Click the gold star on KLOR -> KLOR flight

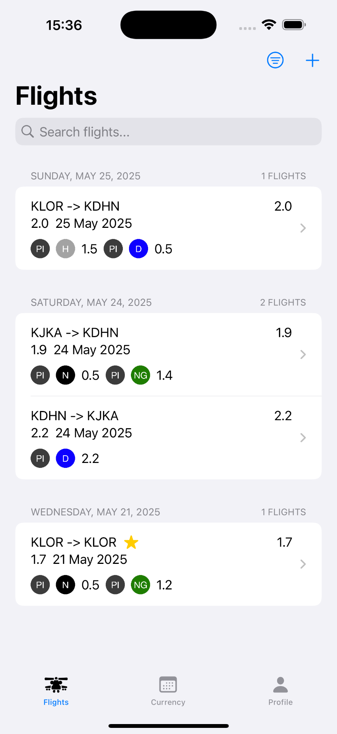[131, 542]
